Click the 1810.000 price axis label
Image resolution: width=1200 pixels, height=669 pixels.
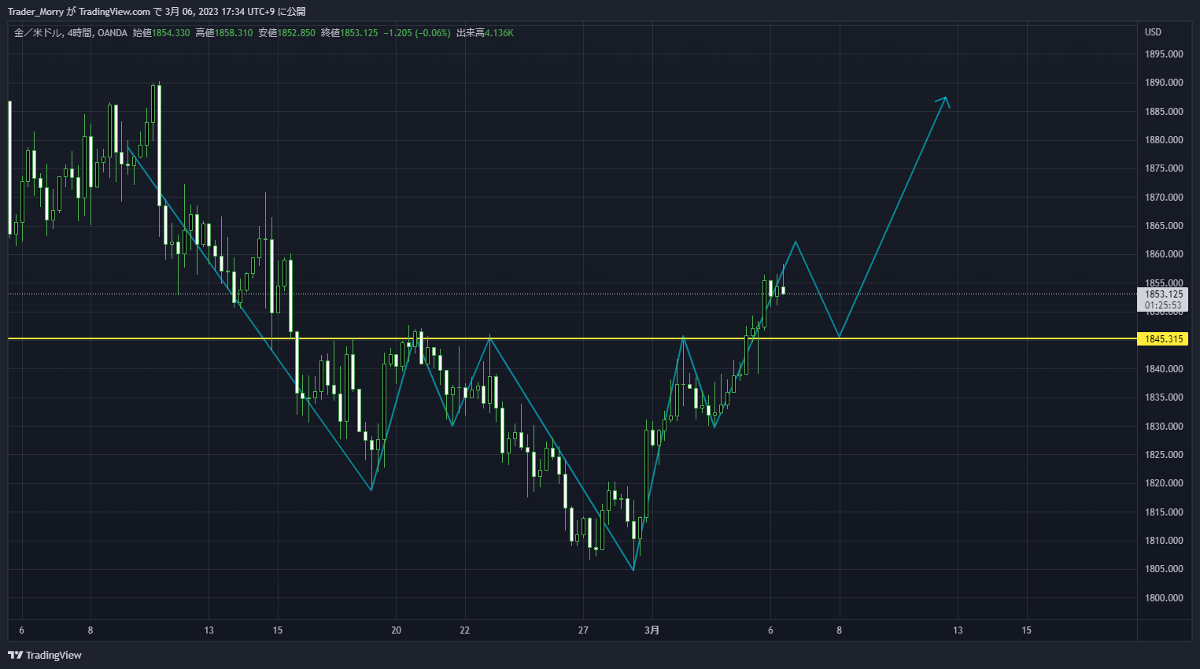(x=1164, y=541)
